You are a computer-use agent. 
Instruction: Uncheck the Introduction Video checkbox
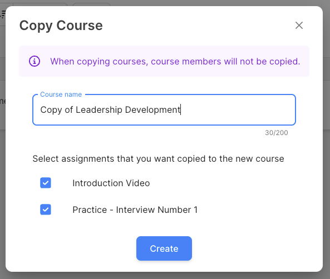click(x=46, y=183)
